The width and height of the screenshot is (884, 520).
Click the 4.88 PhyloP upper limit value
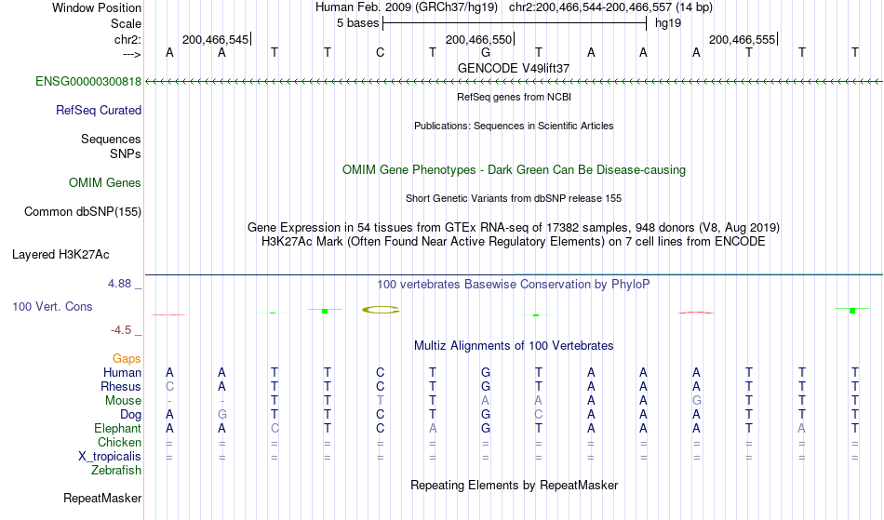tap(119, 284)
